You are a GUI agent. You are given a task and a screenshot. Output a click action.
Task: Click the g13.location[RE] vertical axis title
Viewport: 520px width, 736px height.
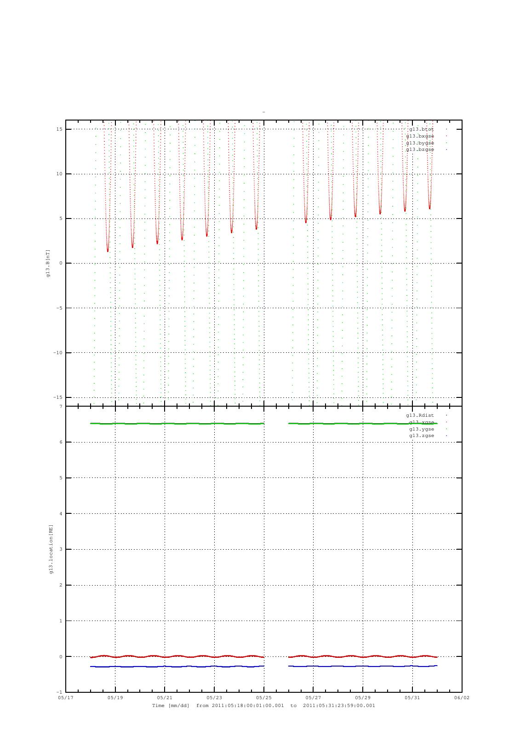point(51,549)
